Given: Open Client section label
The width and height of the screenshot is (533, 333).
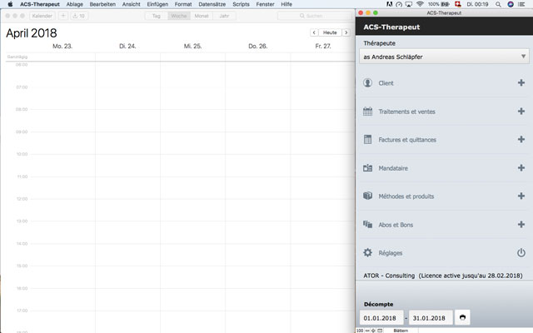Looking at the screenshot, I should (x=386, y=83).
